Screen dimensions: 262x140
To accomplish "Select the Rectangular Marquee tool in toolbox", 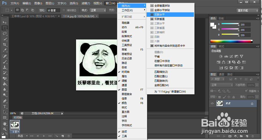I will coord(5,28).
